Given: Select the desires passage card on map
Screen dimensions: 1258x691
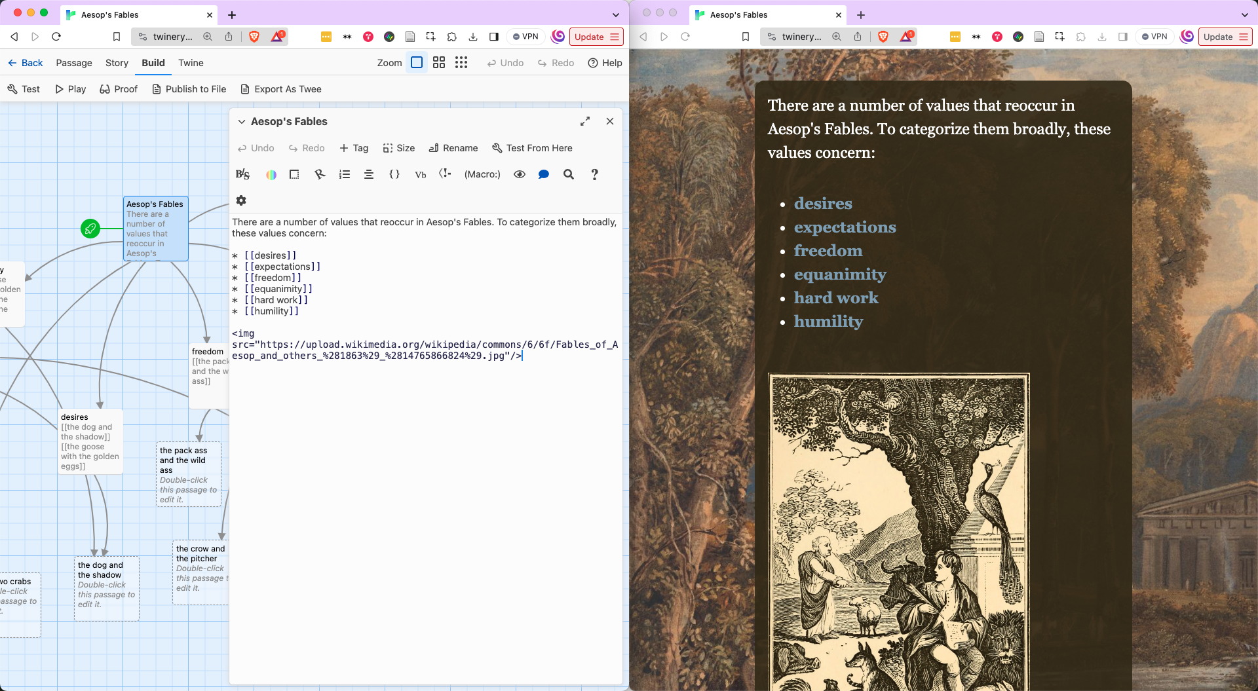Looking at the screenshot, I should [x=90, y=441].
